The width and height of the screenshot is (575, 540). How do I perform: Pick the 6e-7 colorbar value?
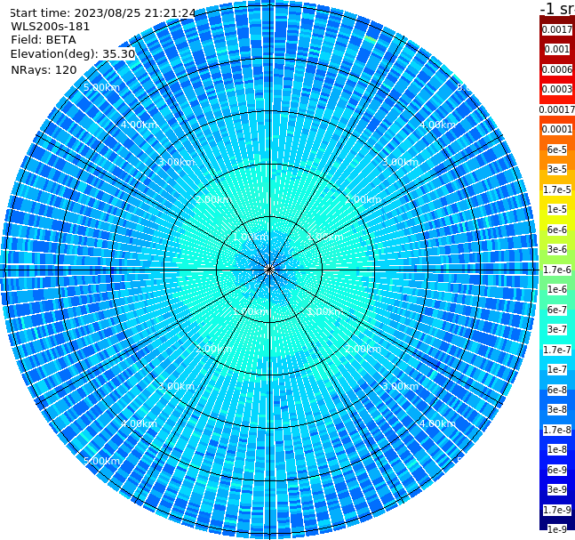click(x=557, y=310)
